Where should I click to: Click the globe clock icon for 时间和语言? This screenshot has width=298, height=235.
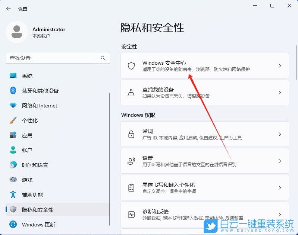pos(13,165)
